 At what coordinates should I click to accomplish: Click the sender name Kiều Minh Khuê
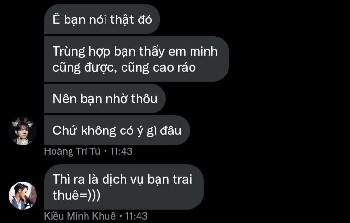tap(80, 216)
